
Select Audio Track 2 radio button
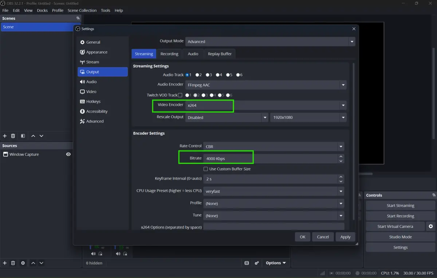click(x=197, y=75)
